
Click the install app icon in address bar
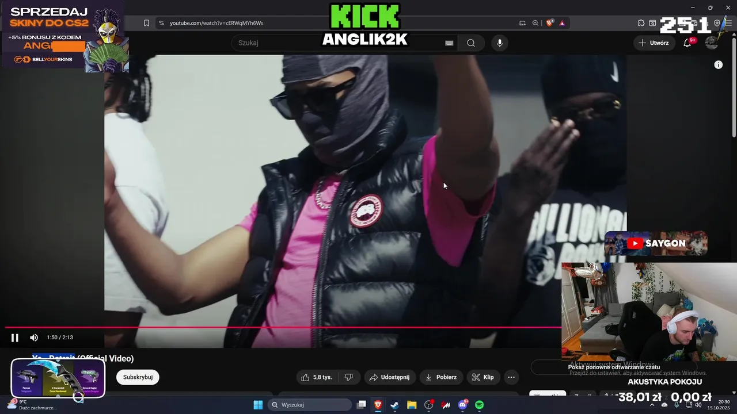tap(522, 23)
